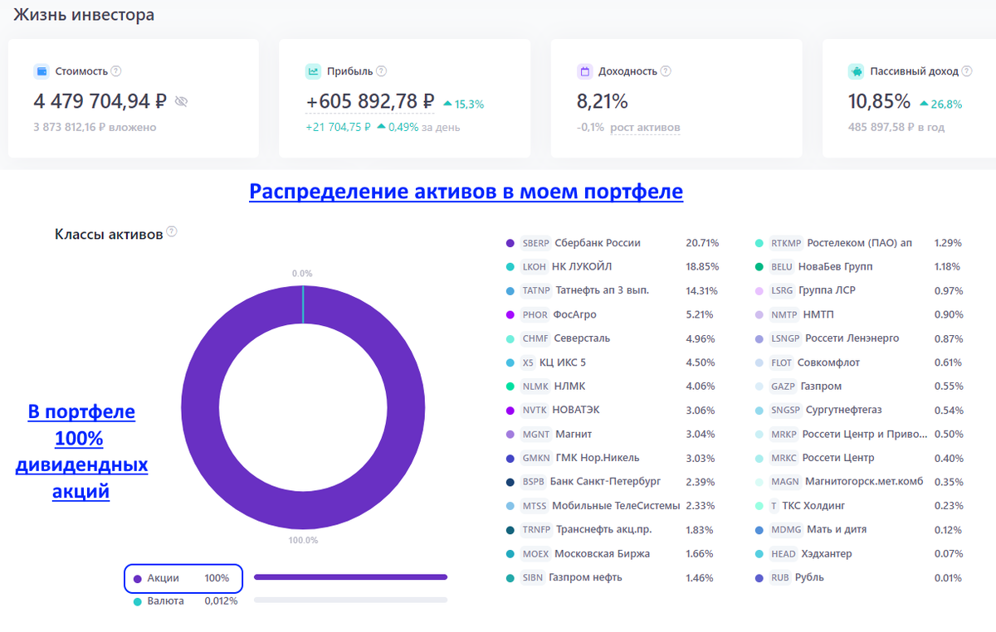This screenshot has height=632, width=996.
Task: Click the FLOT ticker badge
Action: click(782, 362)
